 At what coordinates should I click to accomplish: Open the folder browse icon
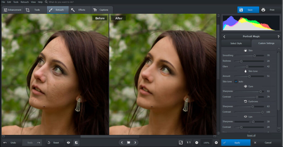coord(129,143)
